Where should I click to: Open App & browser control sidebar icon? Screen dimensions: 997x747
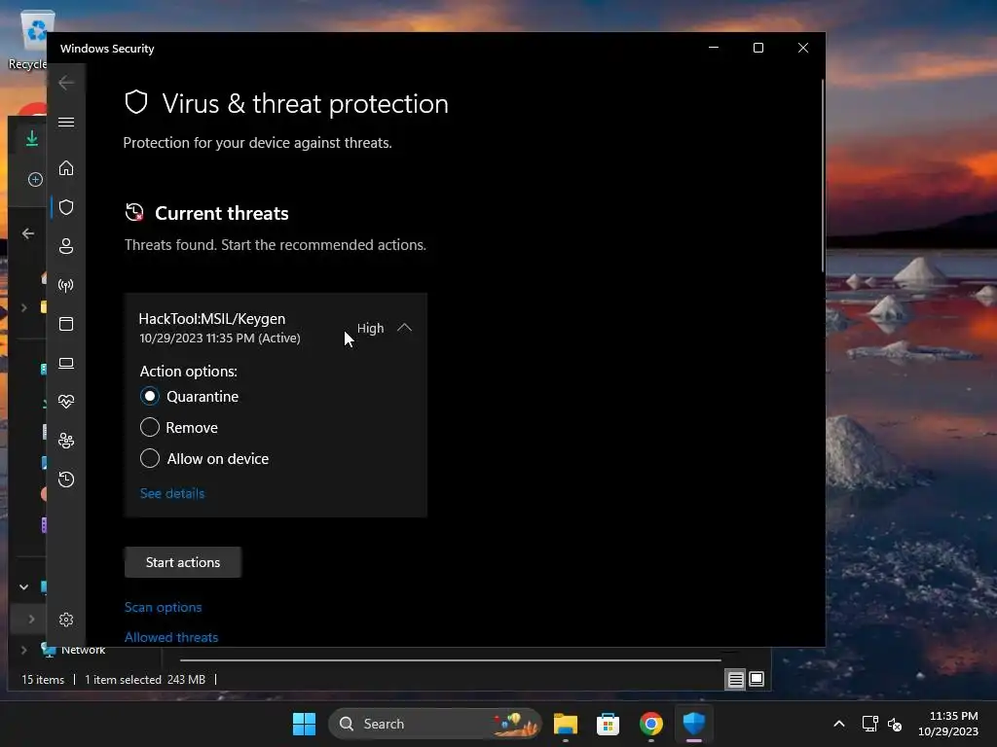(66, 324)
